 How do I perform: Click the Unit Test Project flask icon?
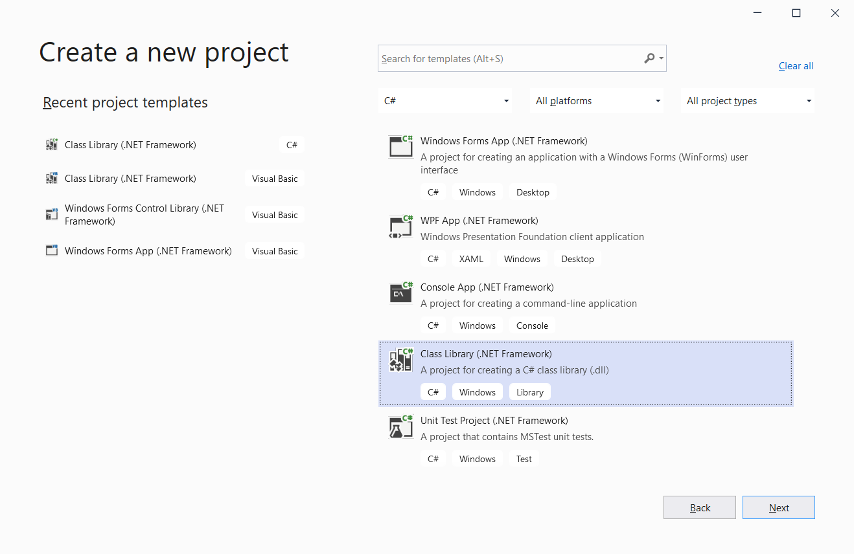pyautogui.click(x=400, y=427)
